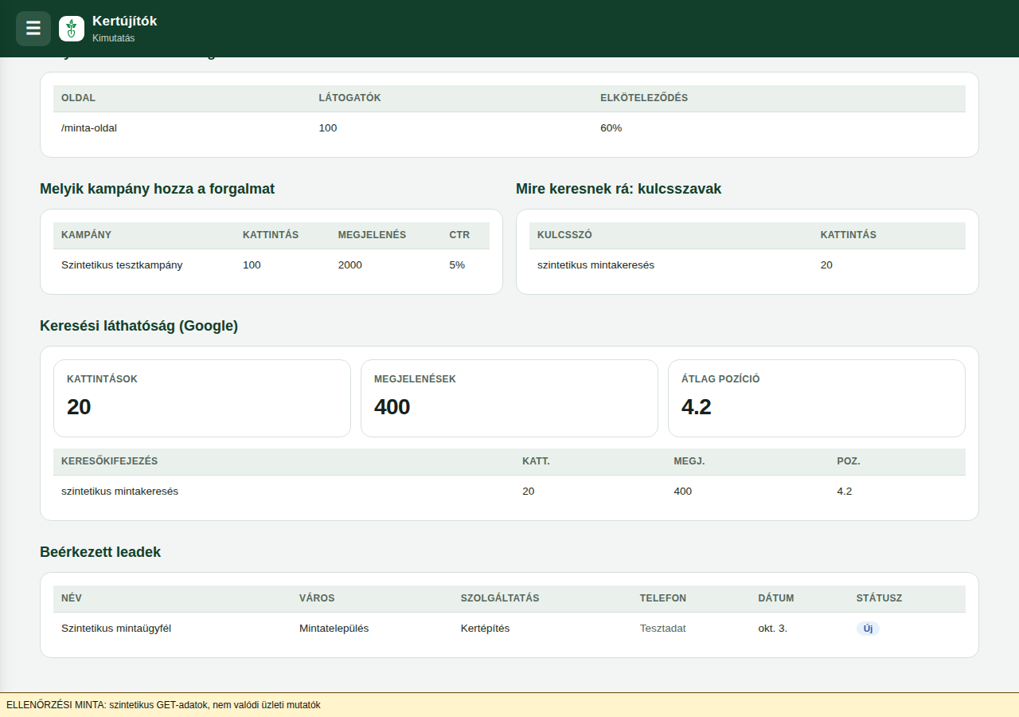This screenshot has width=1019, height=717.
Task: Select the "Kimutatás" subtitle in the header
Action: 114,38
